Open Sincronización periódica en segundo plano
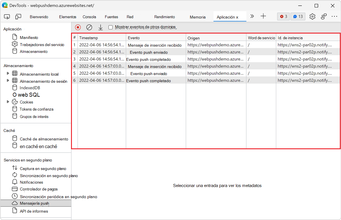Screen dimensions: 341x220 point(58,196)
